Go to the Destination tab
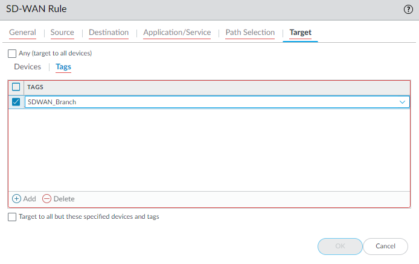This screenshot has height=264, width=419. tap(109, 33)
